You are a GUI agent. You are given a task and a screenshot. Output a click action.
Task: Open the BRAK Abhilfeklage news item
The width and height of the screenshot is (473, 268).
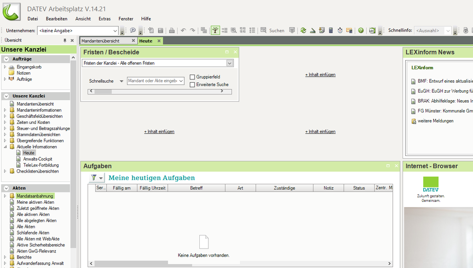click(x=445, y=101)
